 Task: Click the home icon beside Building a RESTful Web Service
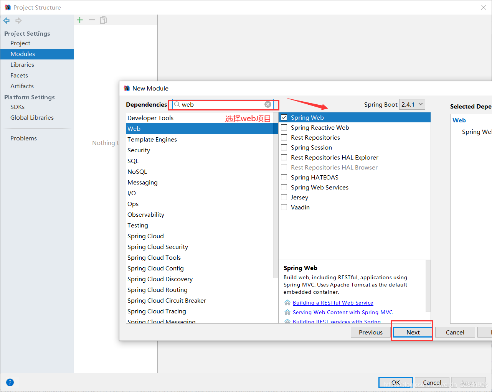tap(287, 303)
